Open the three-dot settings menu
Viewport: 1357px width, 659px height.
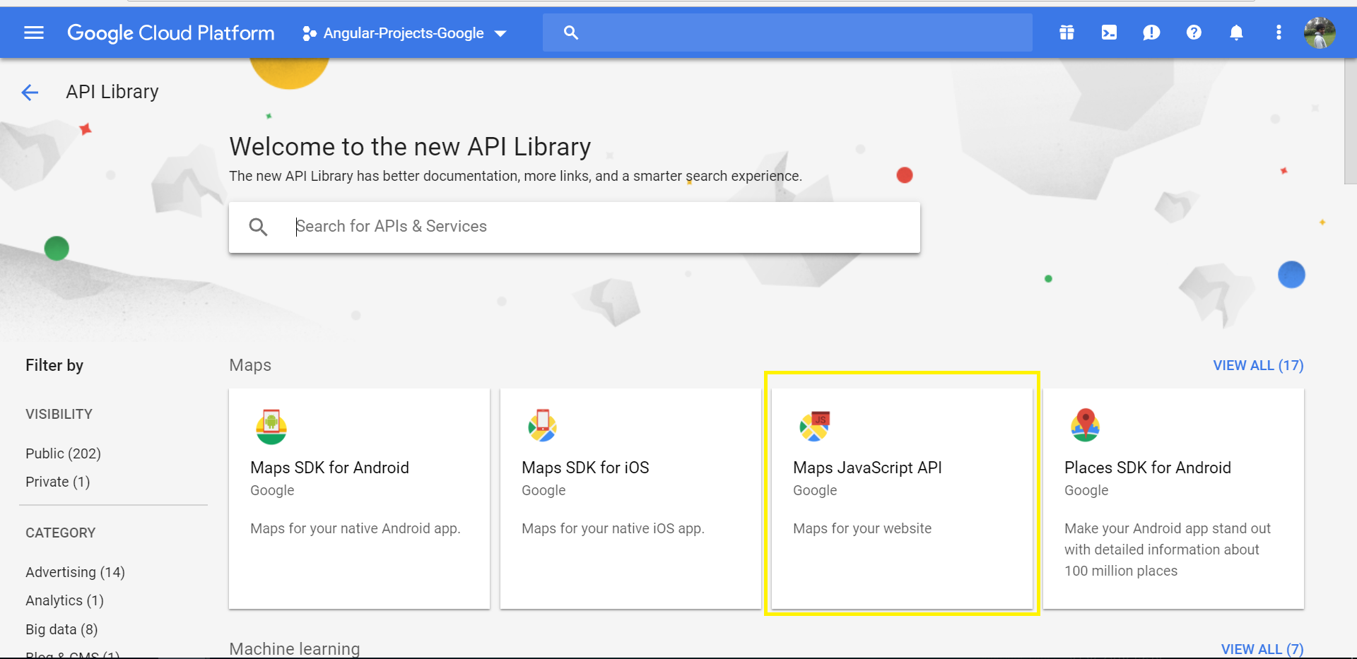pyautogui.click(x=1279, y=32)
